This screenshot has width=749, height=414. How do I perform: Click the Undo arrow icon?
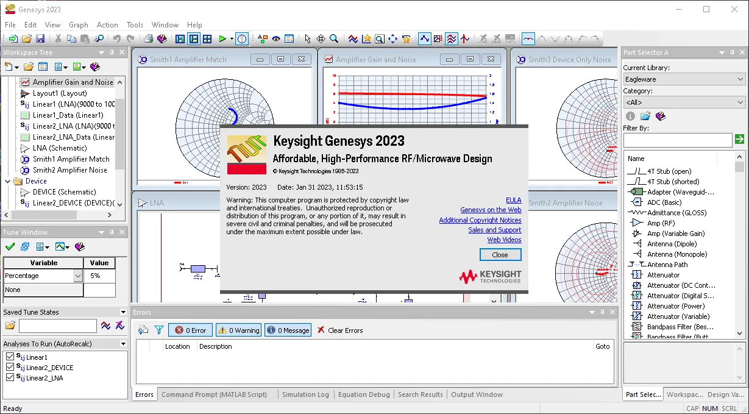116,39
